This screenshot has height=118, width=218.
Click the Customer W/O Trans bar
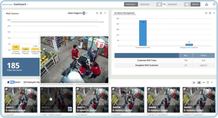click(143, 33)
